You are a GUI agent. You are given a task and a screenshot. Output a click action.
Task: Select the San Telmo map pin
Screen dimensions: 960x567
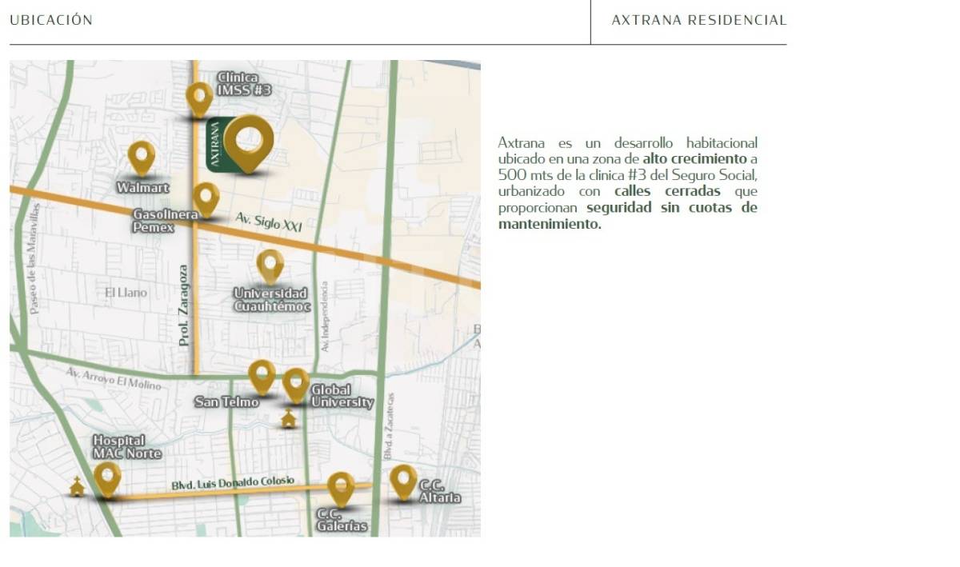pyautogui.click(x=262, y=375)
